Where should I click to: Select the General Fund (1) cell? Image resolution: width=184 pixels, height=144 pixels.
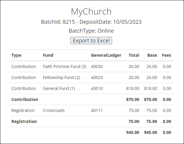pyautogui.click(x=59, y=88)
